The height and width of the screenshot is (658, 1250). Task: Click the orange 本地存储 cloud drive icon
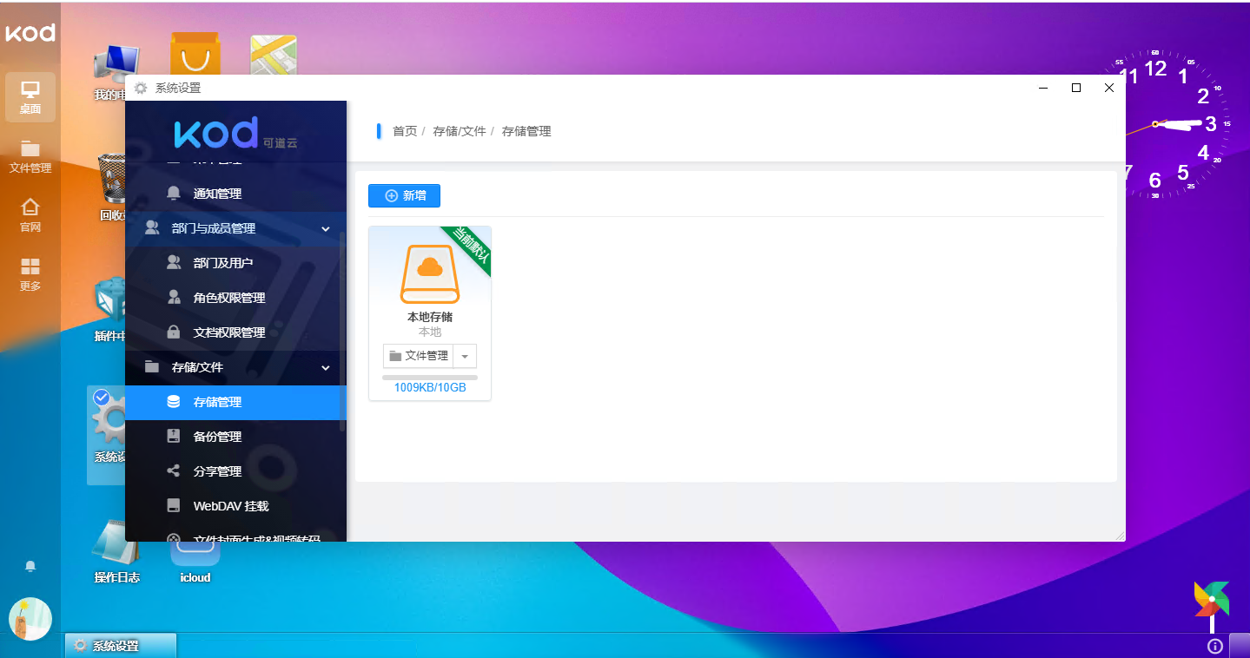430,274
